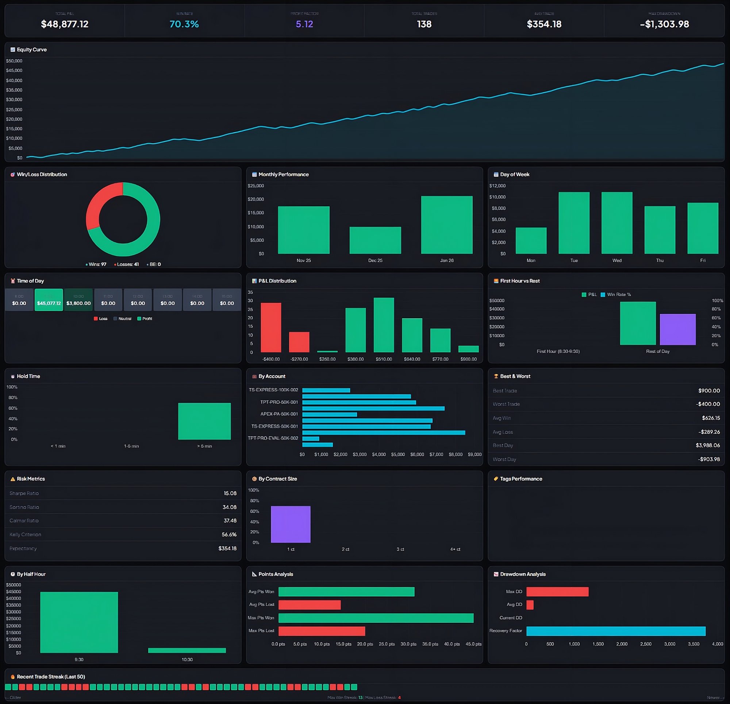Click the Newer navigation link
Viewport: 730px width, 704px height.
pyautogui.click(x=715, y=698)
